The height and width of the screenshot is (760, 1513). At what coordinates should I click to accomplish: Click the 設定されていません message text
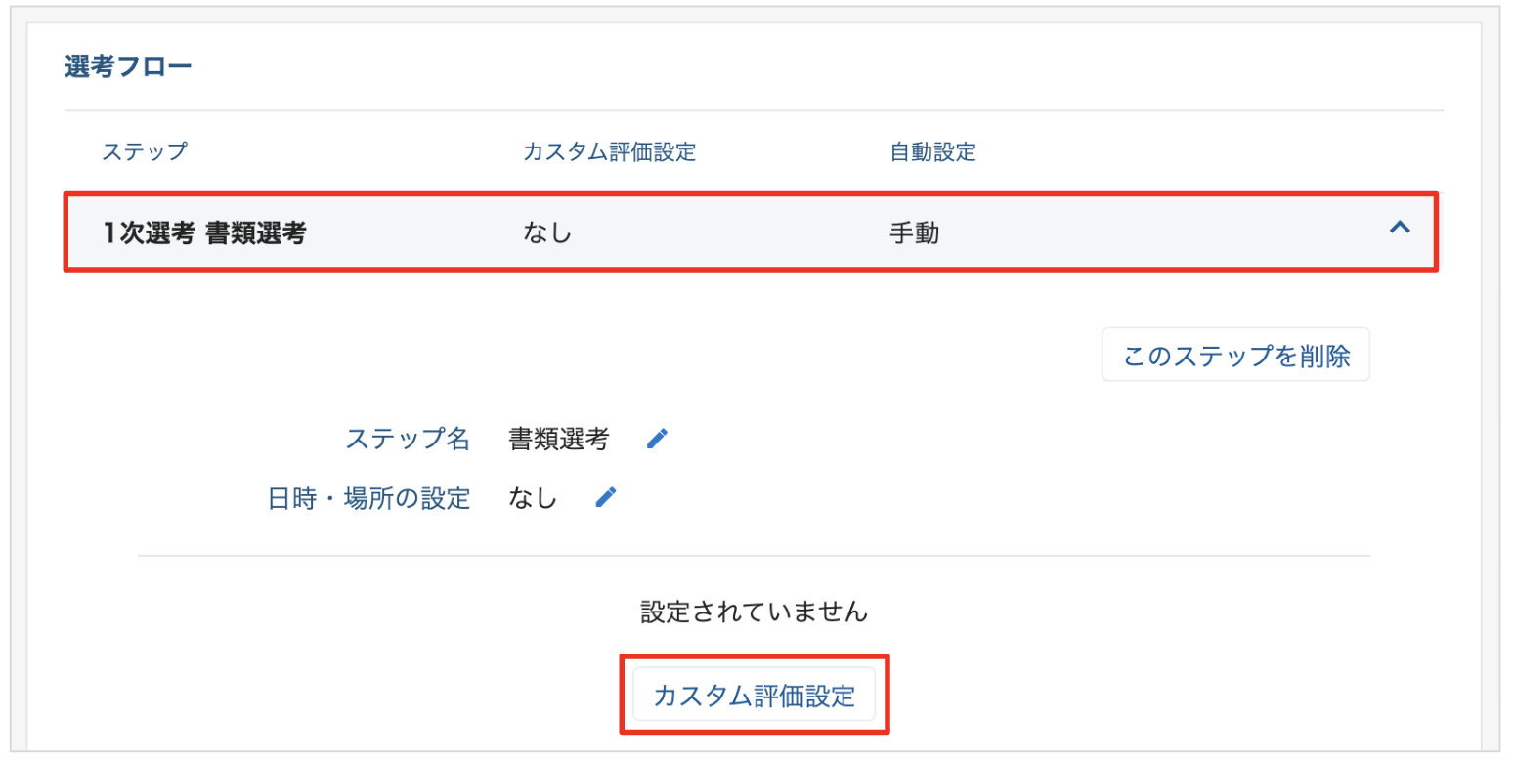tap(754, 612)
